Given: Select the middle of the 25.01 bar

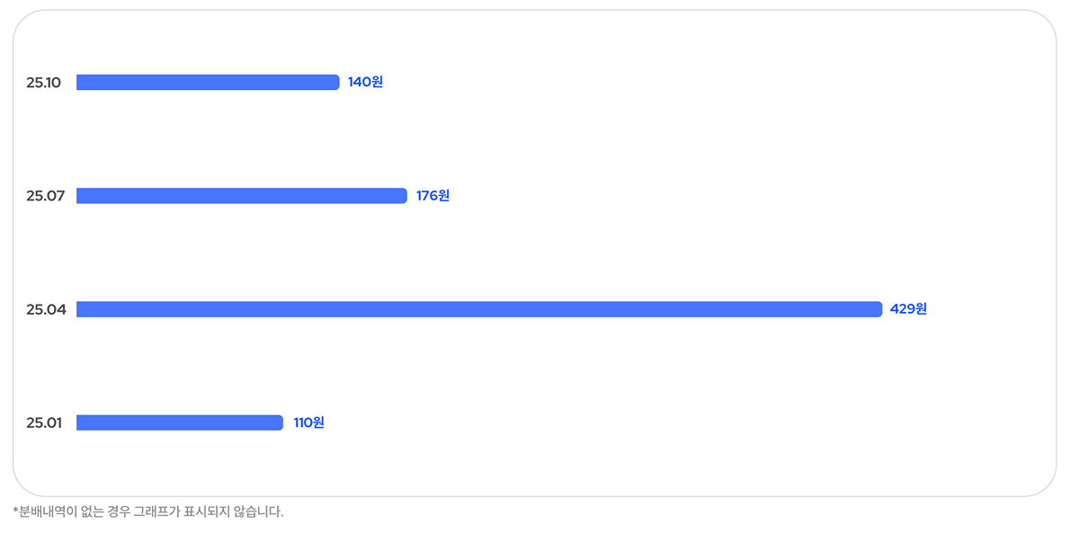Looking at the screenshot, I should 180,422.
